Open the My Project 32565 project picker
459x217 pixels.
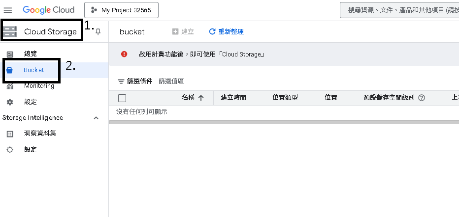[x=122, y=10]
